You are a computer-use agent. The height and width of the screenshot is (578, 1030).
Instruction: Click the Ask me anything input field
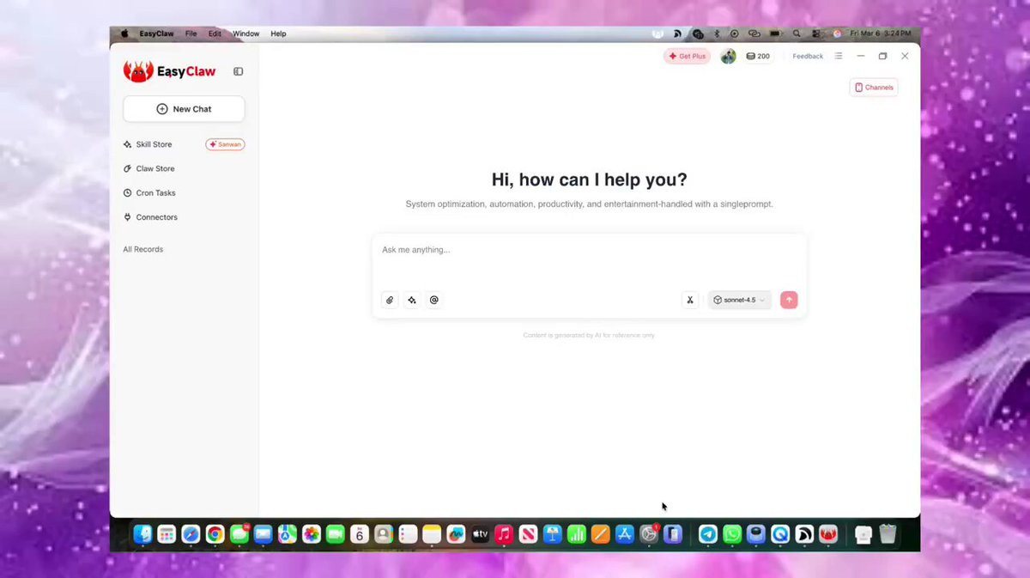589,250
